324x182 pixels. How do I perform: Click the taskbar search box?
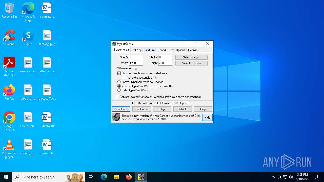[49, 177]
